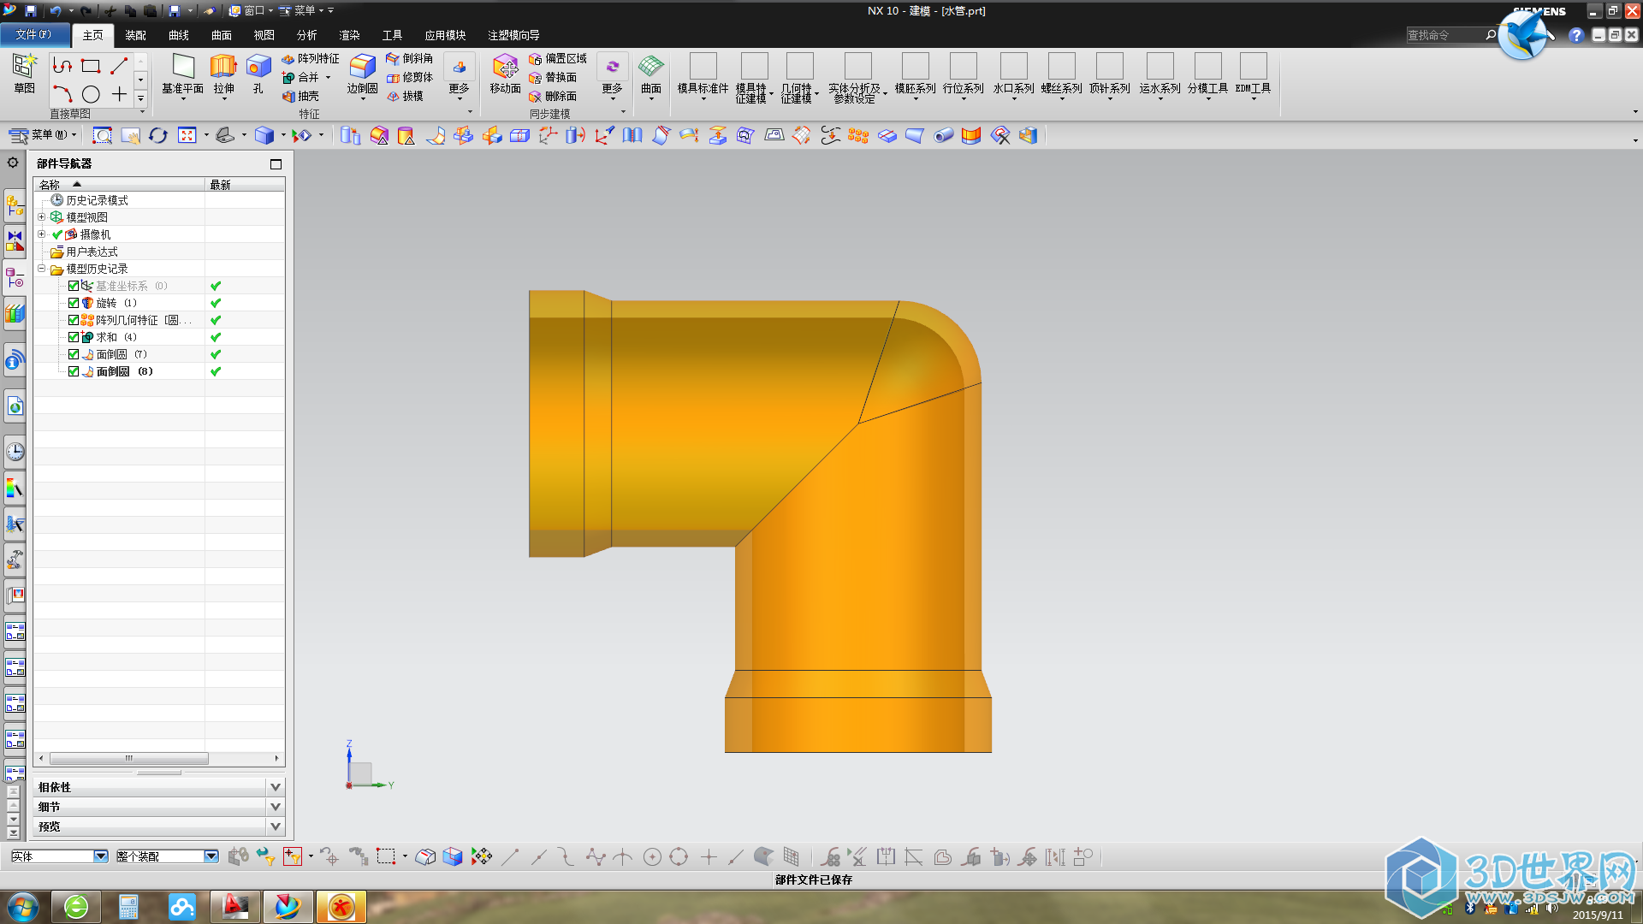Open the History clock sidebar tab
The width and height of the screenshot is (1643, 924).
click(15, 452)
